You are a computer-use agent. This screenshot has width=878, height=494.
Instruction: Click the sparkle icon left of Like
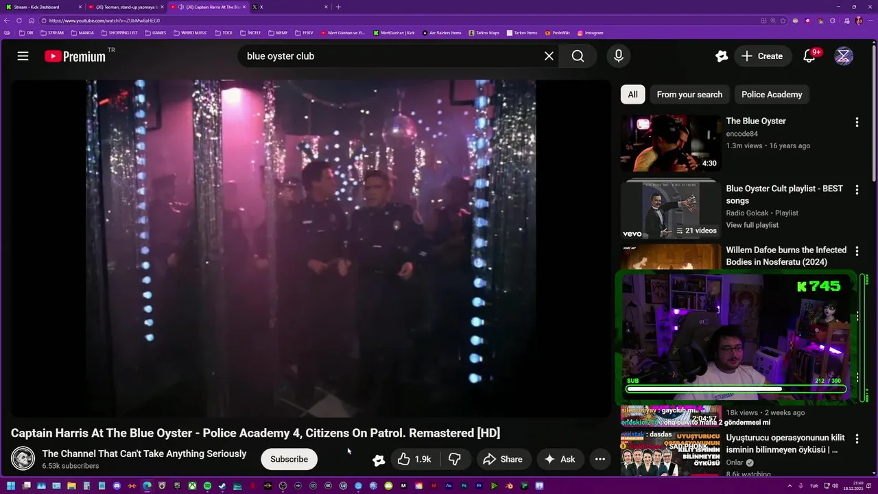click(378, 460)
